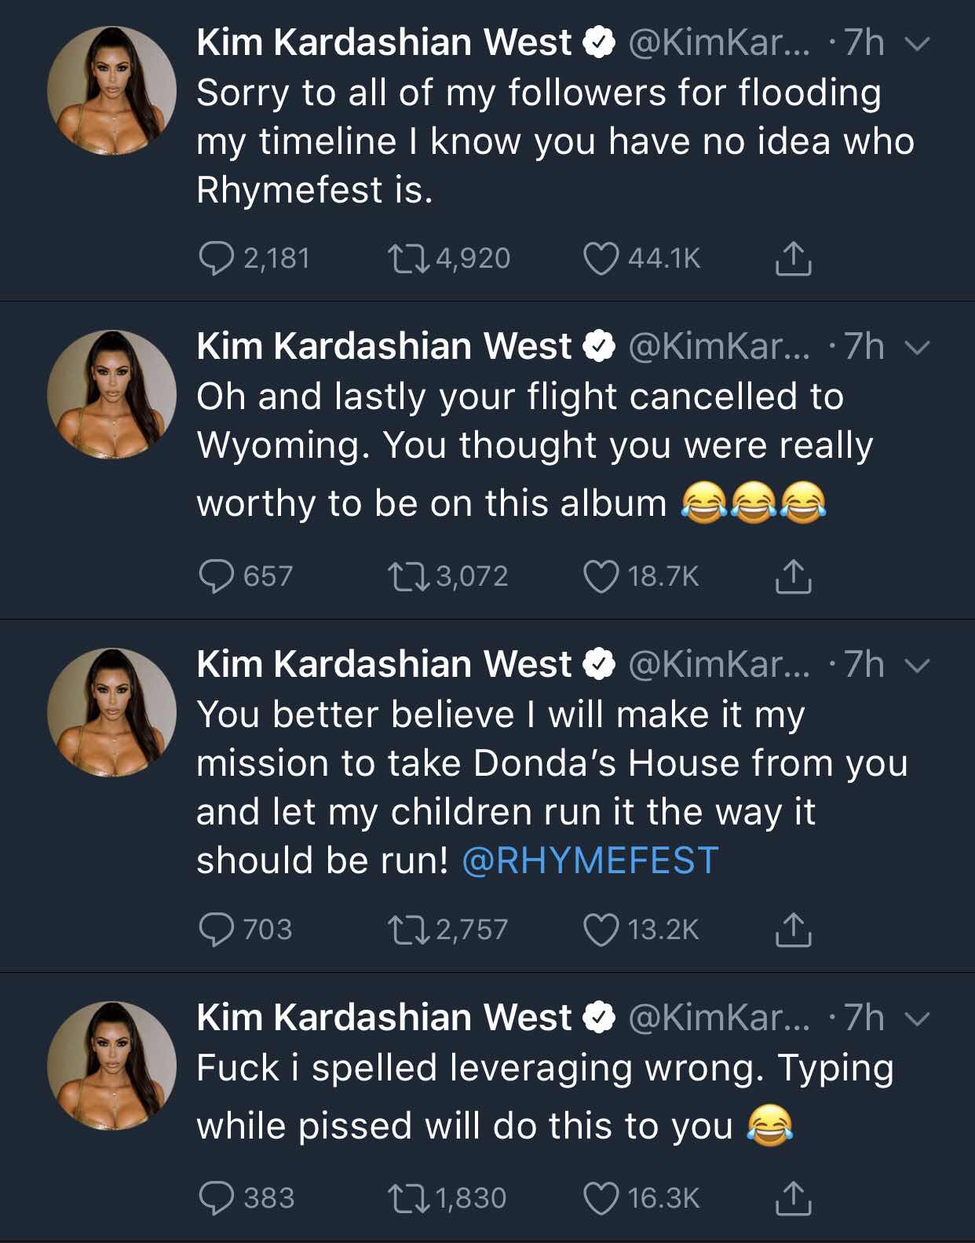Expand options chevron on the first tweet
This screenshot has width=975, height=1243.
click(x=916, y=44)
